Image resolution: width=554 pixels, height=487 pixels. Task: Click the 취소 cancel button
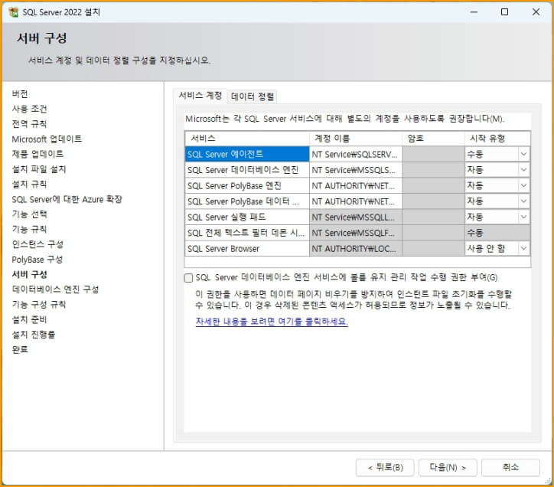tap(510, 468)
